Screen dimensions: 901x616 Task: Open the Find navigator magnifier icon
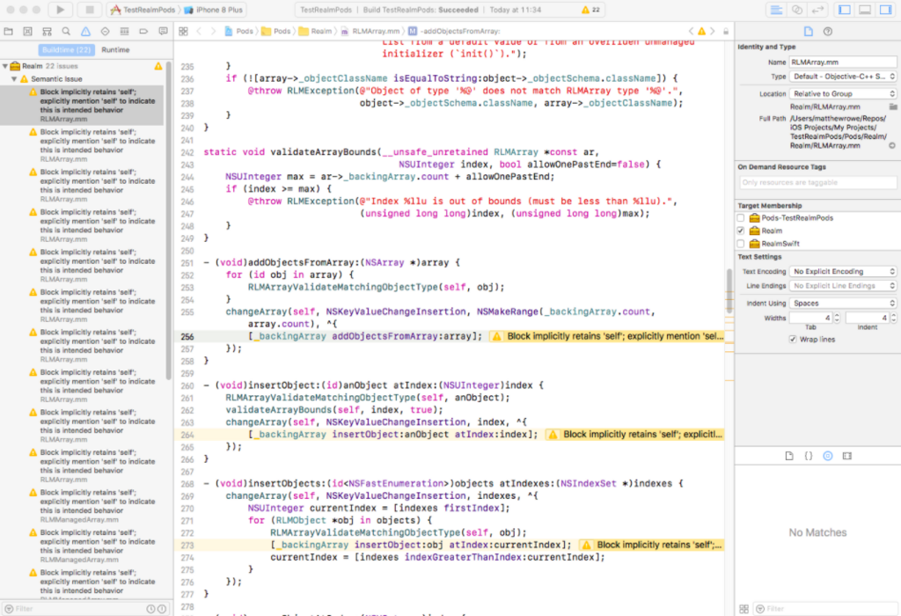coord(66,32)
